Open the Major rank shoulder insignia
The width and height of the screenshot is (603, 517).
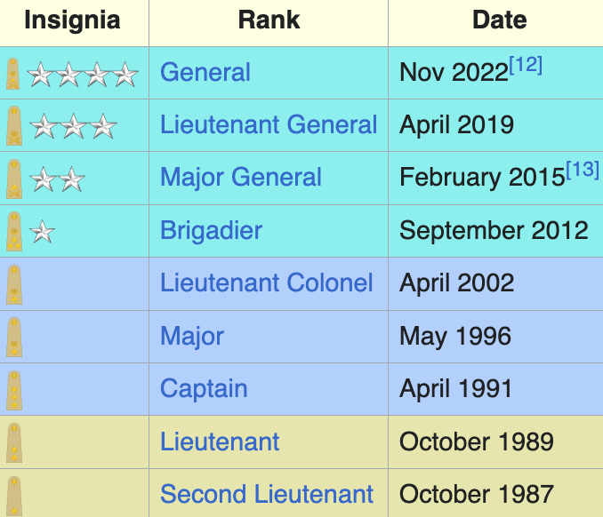(x=14, y=338)
